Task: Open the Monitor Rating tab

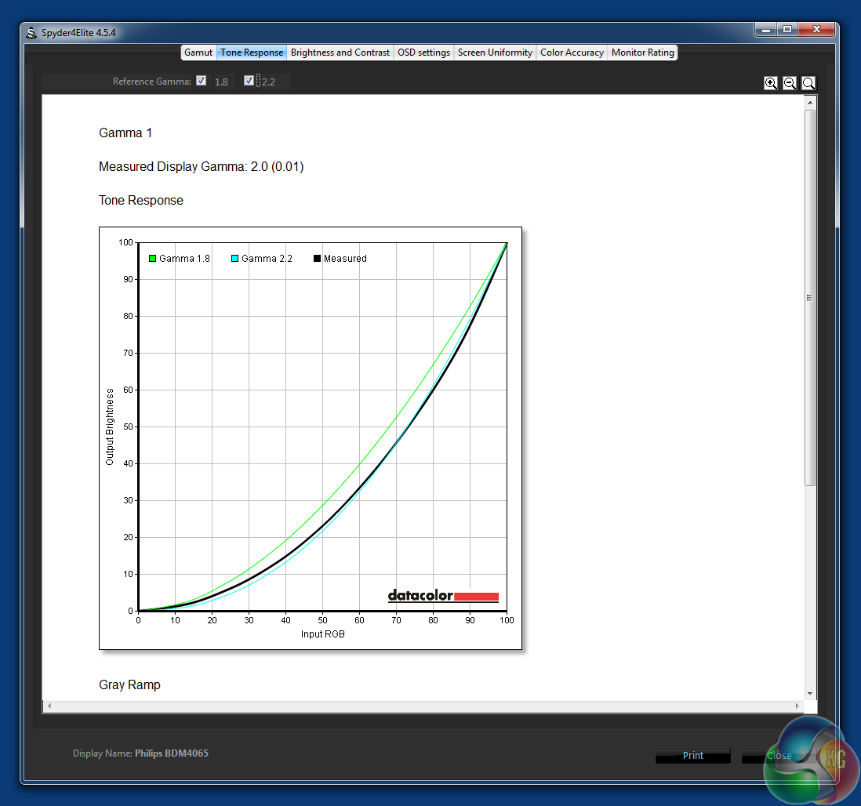Action: pyautogui.click(x=642, y=53)
